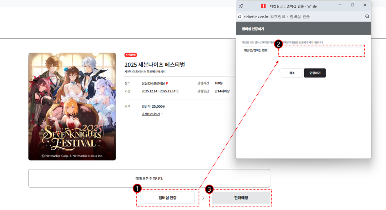
Task: Maximize the membership popup window
Action: [352, 5]
